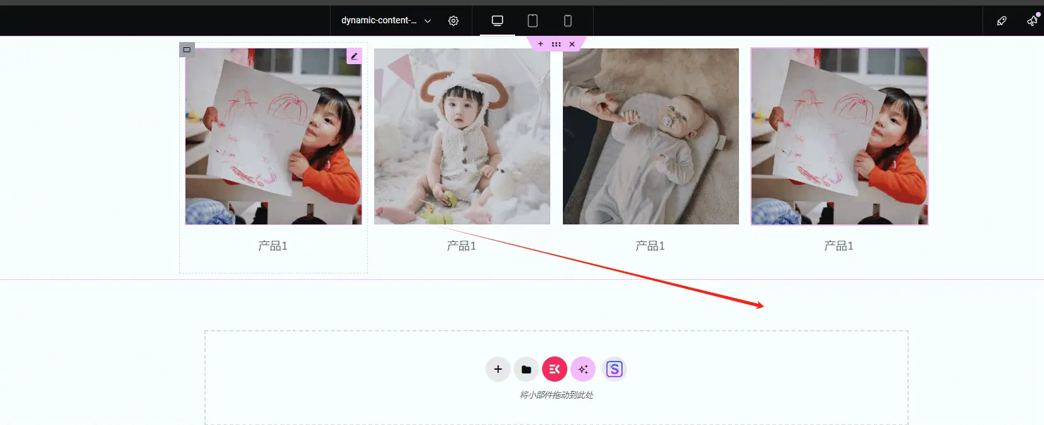Open page settings gear icon
Screen dimensions: 1044x425
coord(453,21)
